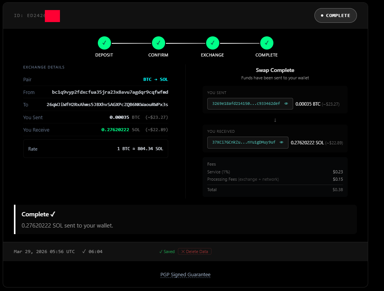The width and height of the screenshot is (384, 291).
Task: Click the Delete Data button
Action: pyautogui.click(x=195, y=252)
